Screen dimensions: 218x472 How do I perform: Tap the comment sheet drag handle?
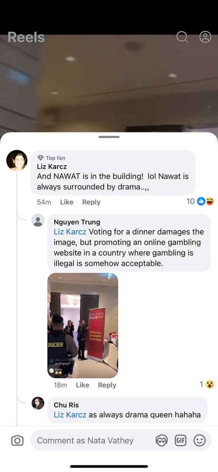[x=109, y=137]
